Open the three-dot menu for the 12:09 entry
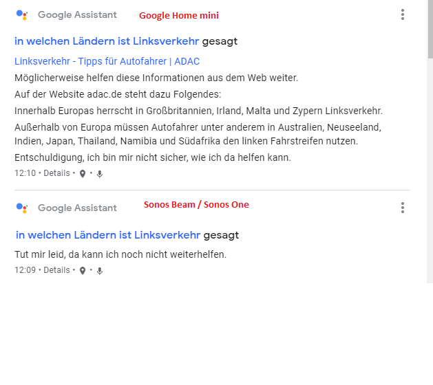Viewport: 433px width, 385px height. 402,208
